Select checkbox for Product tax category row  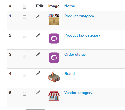pos(24,36)
